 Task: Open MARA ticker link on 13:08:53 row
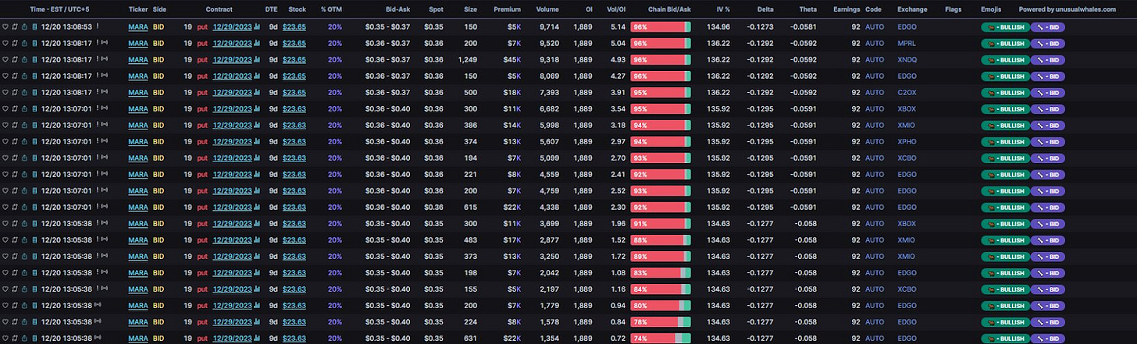tap(138, 27)
